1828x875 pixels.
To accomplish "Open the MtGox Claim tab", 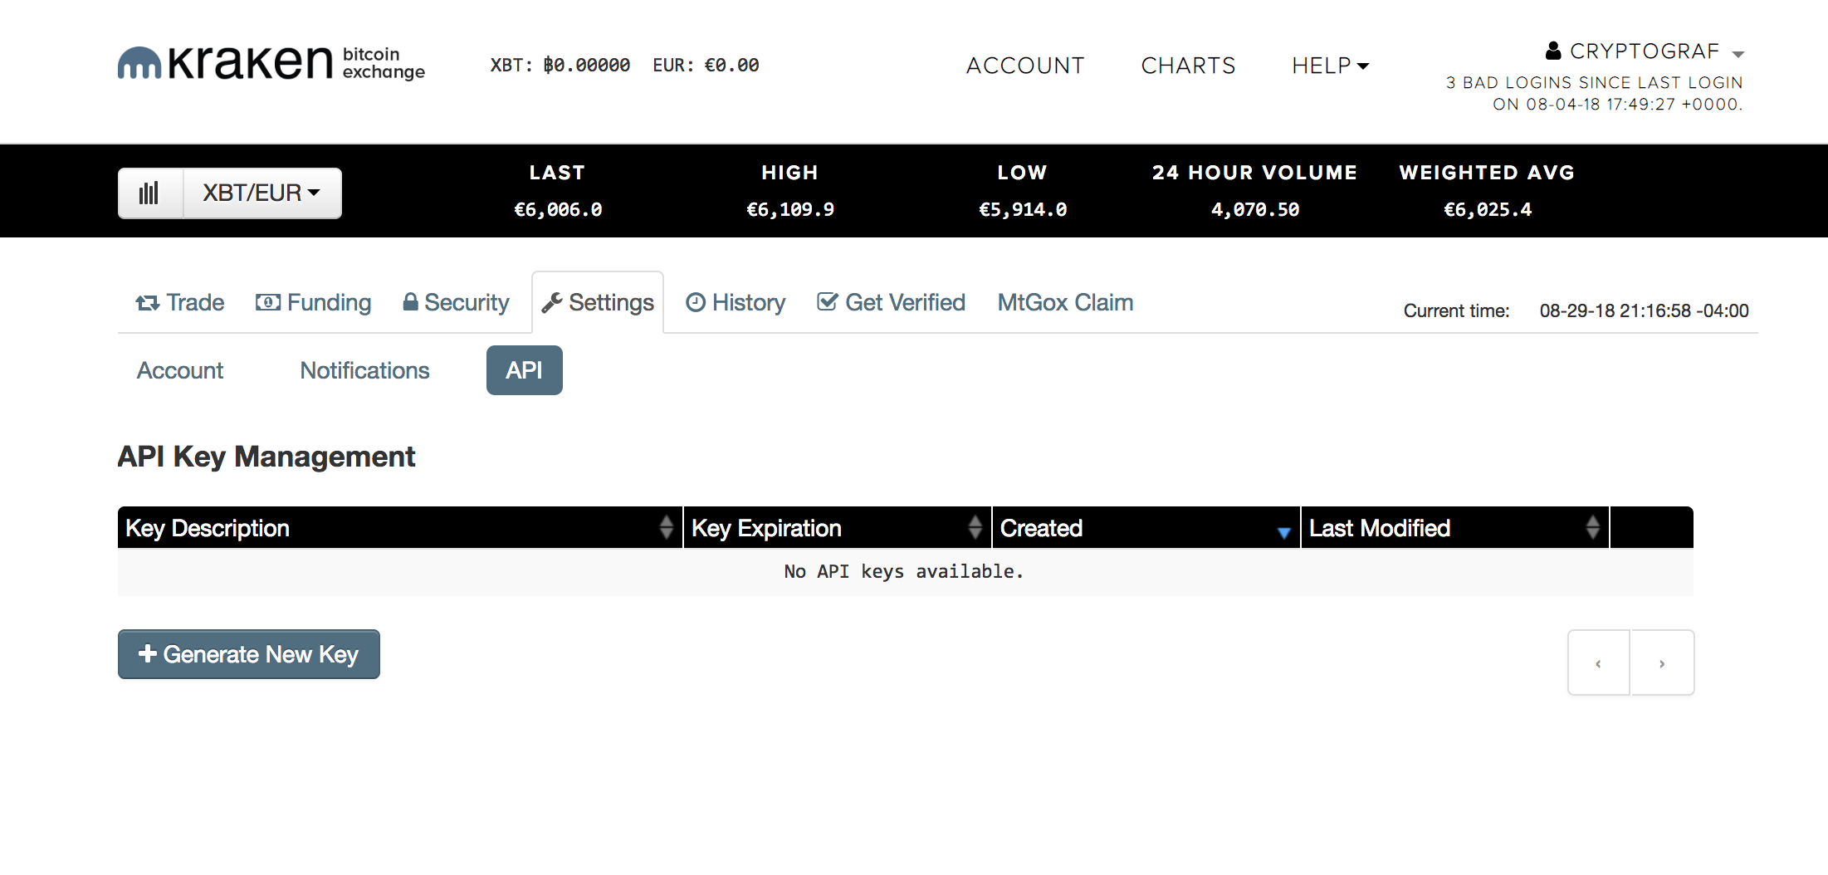I will tap(1065, 302).
